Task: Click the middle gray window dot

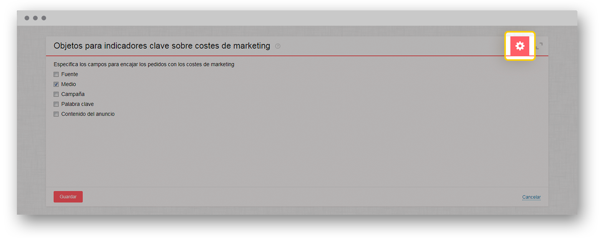Action: [35, 18]
